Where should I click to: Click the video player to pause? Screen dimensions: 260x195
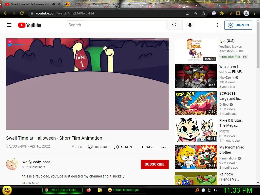click(x=87, y=84)
